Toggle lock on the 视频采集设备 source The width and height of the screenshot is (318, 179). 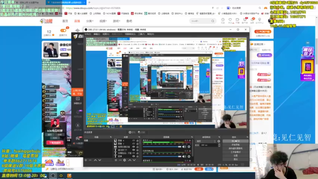pos(137,147)
